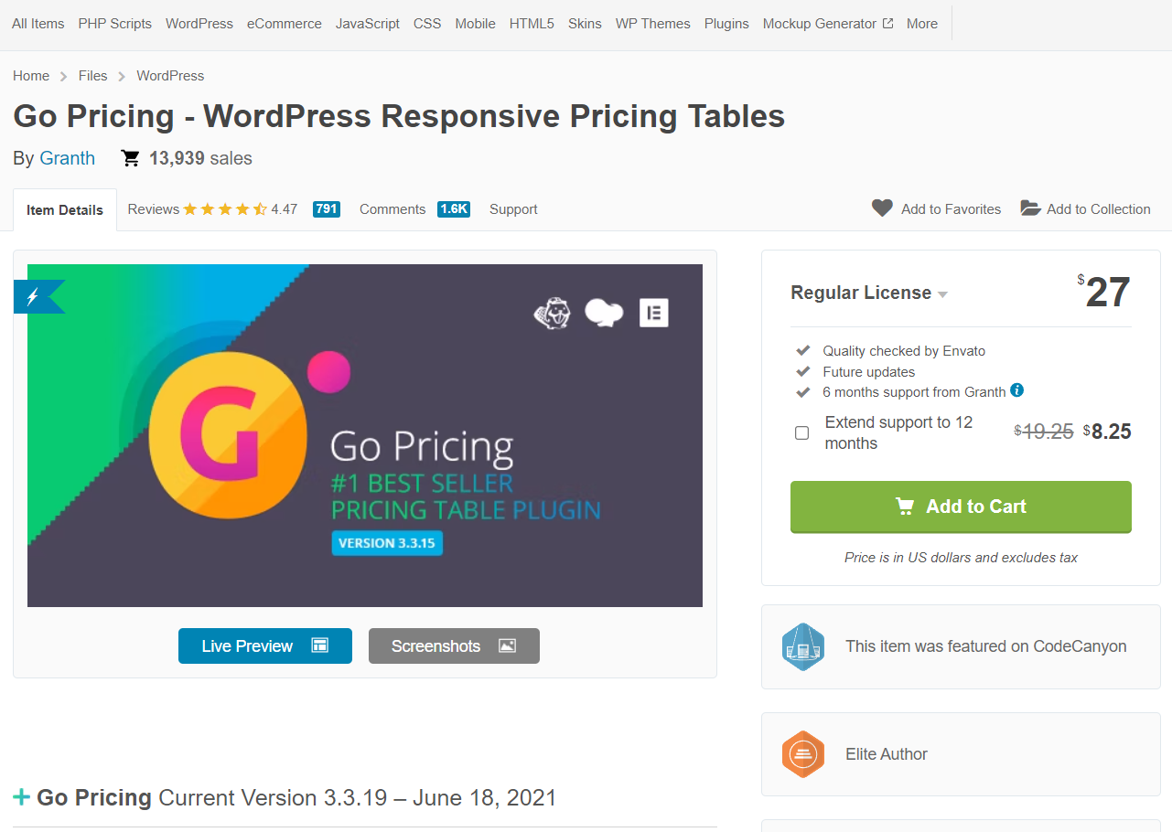Click the page title Go Pricing heading
The height and width of the screenshot is (832, 1172).
pos(399,116)
